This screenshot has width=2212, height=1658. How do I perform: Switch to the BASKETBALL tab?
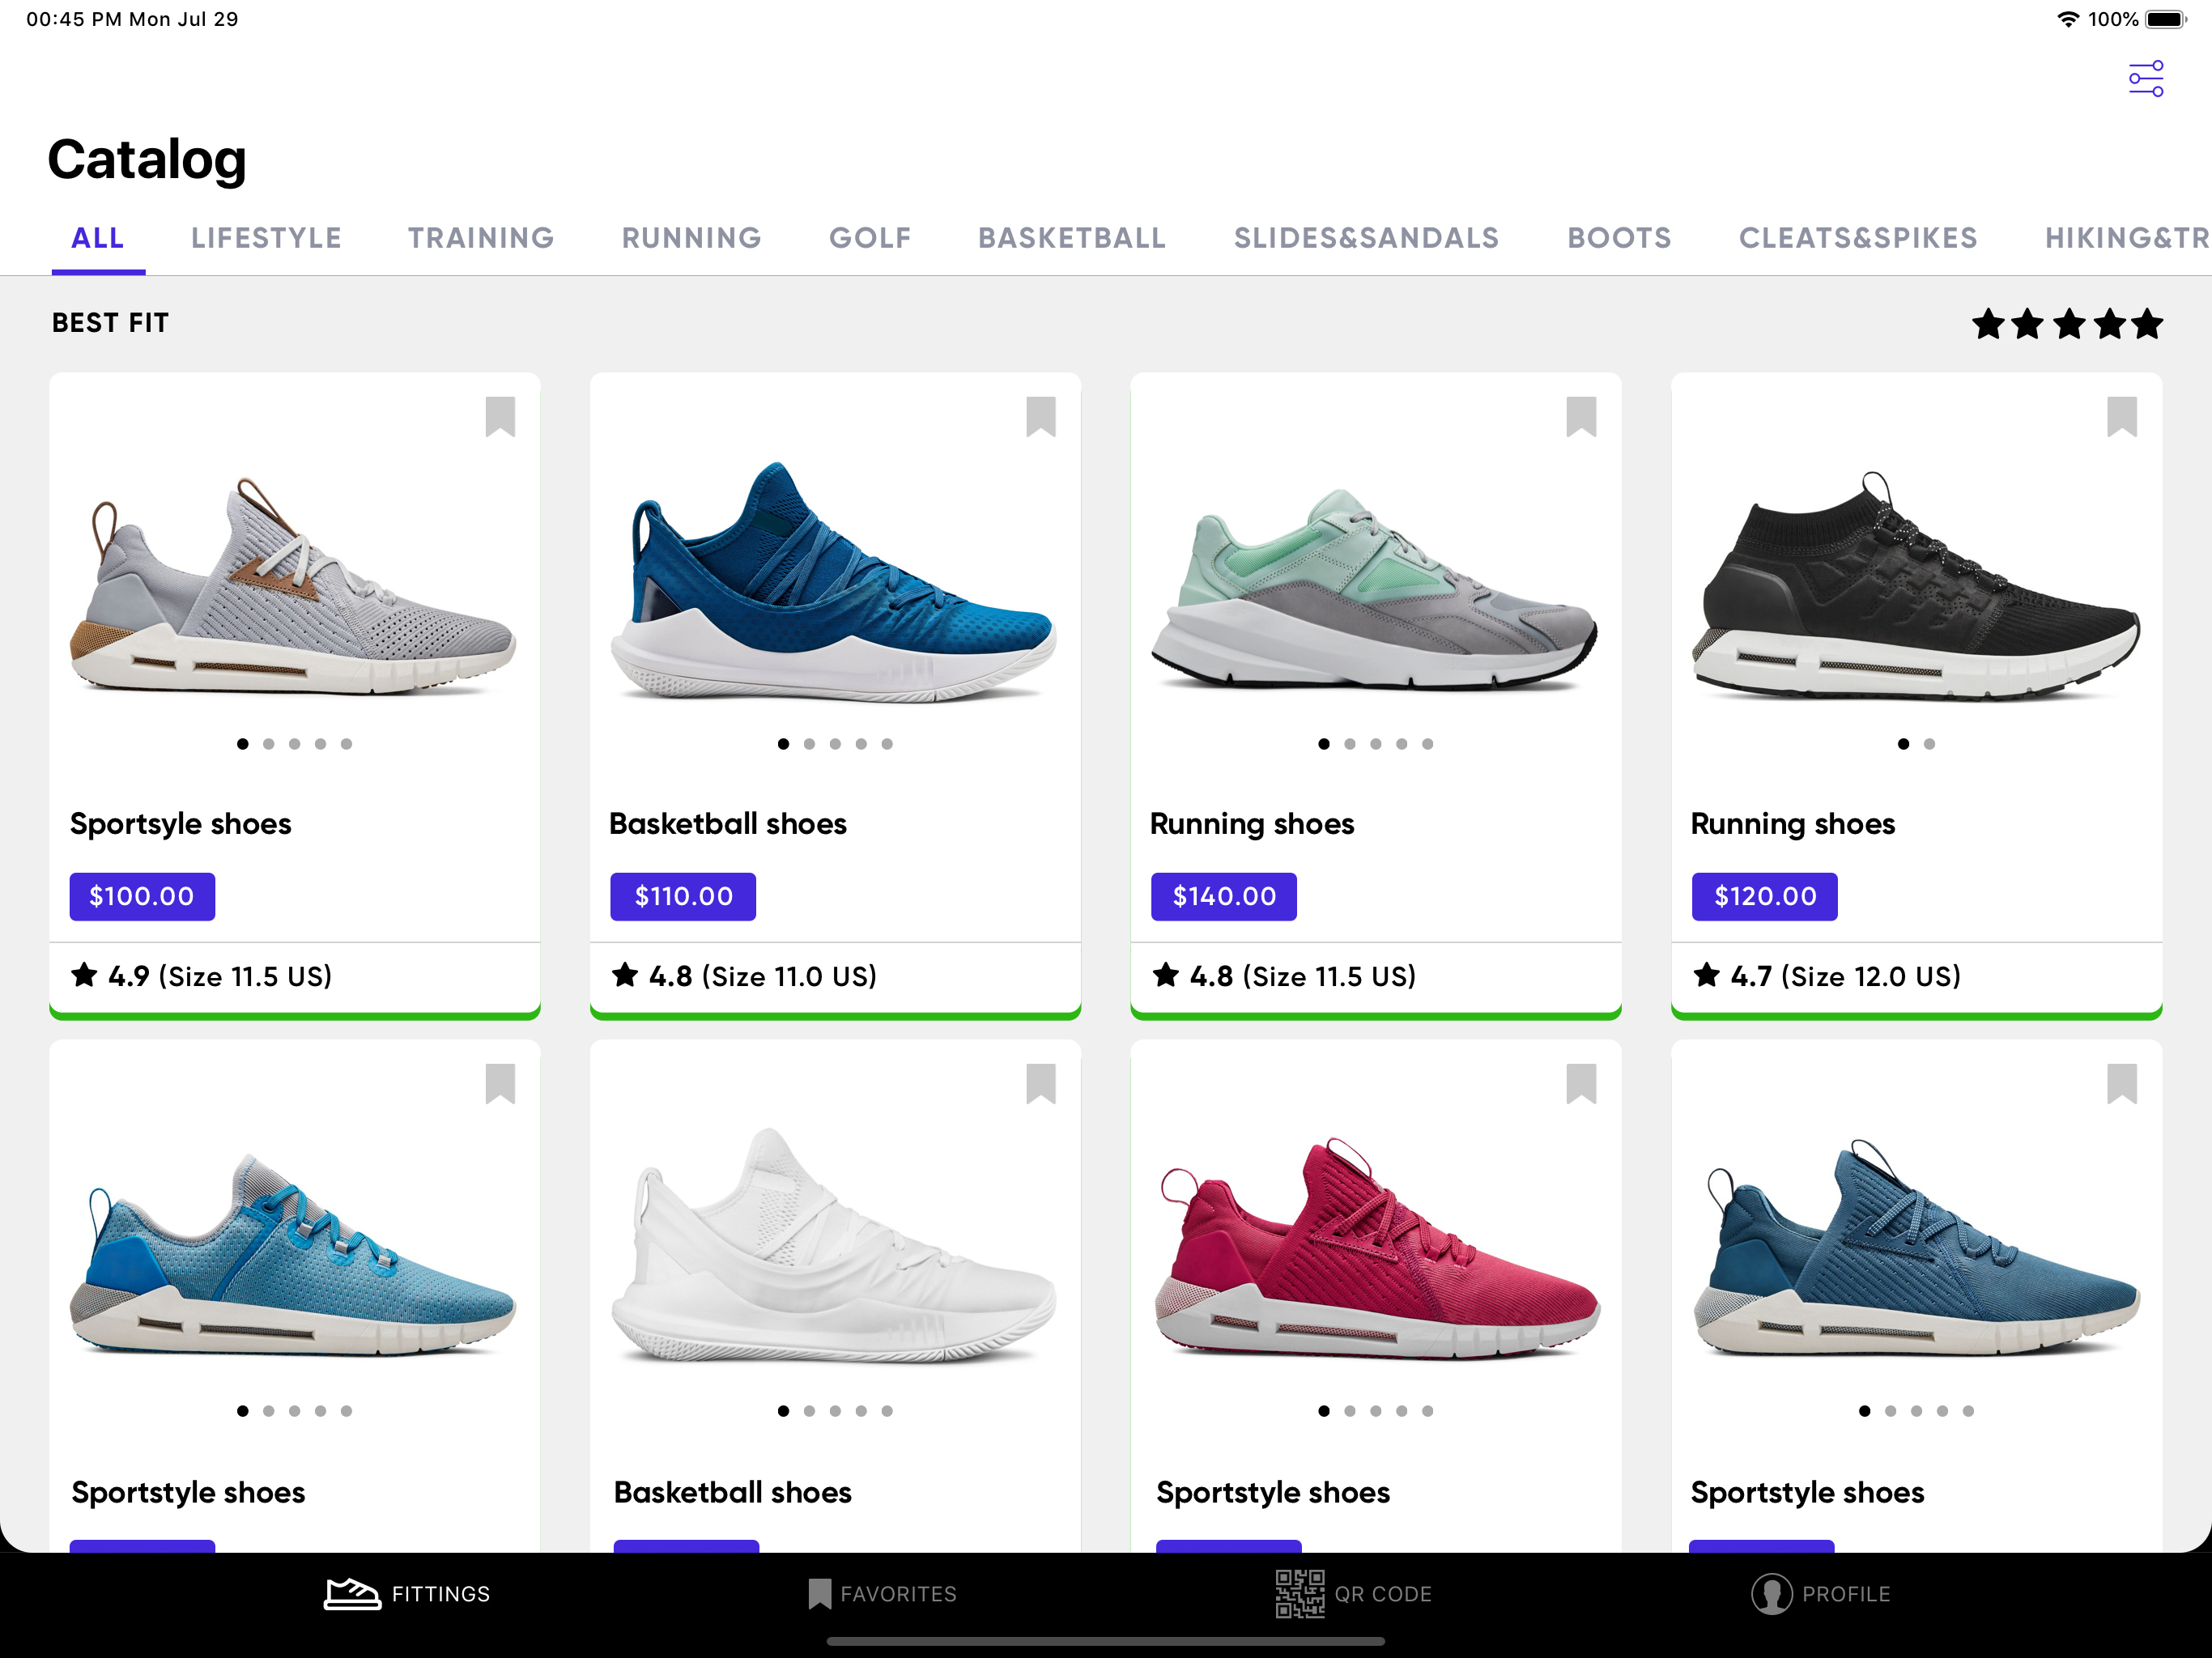click(1072, 238)
